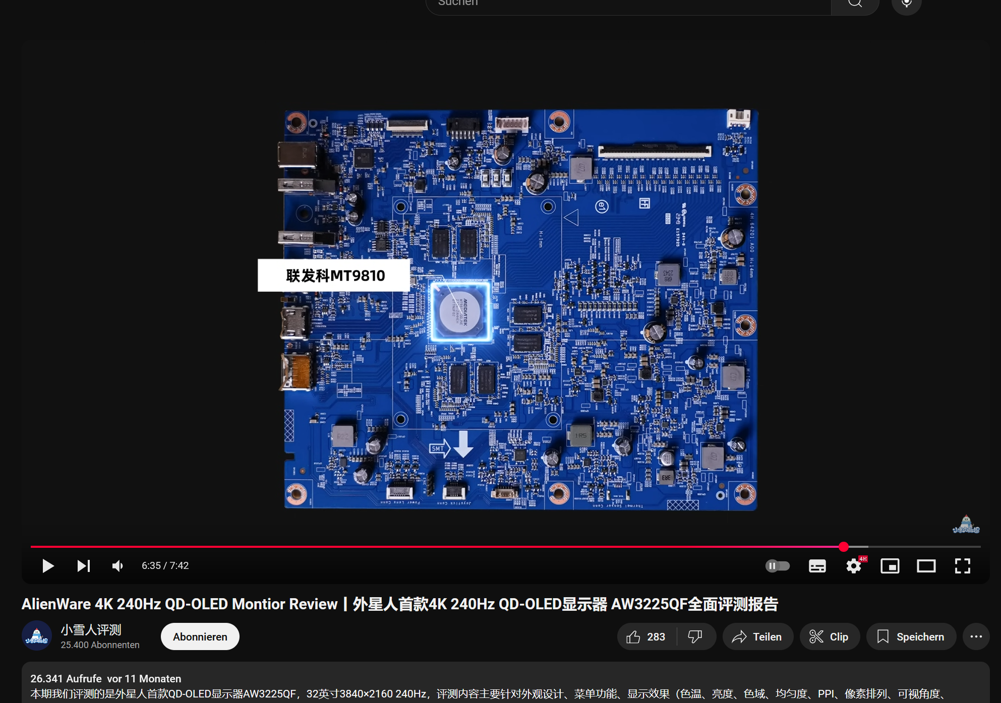Open the 小雪人评测 channel page
Screen dimensions: 1001x703
pos(91,629)
